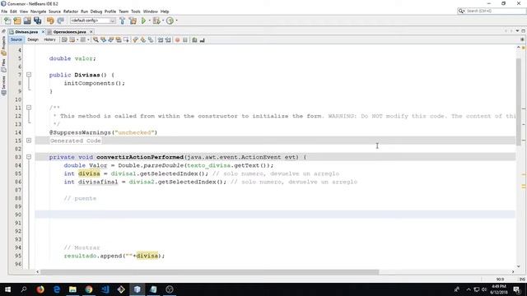Run the project with green play icon

click(144, 21)
